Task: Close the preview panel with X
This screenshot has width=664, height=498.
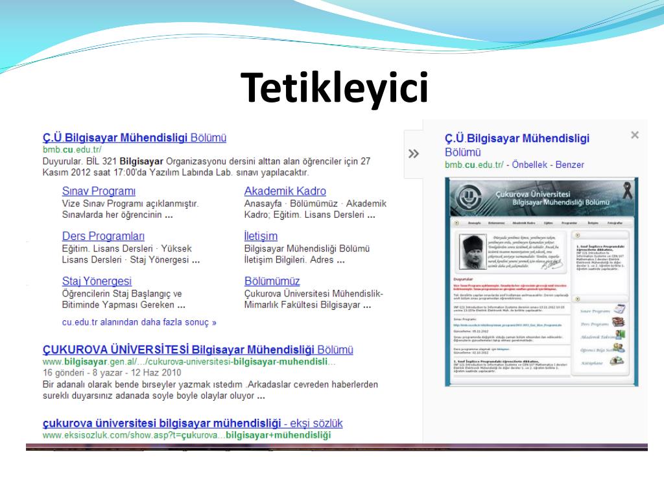Action: [x=634, y=135]
